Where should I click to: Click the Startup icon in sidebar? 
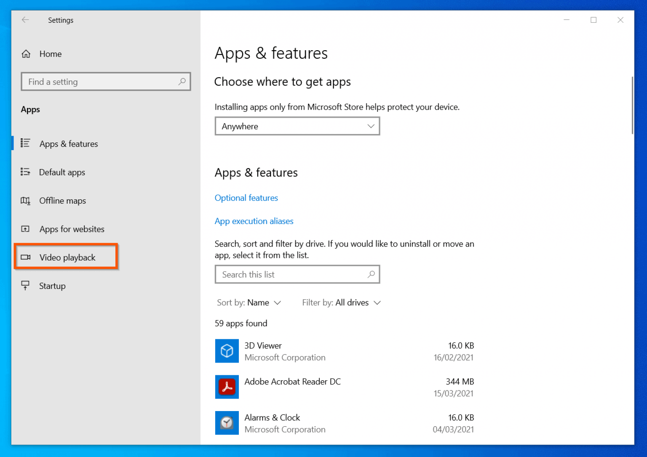pyautogui.click(x=26, y=285)
